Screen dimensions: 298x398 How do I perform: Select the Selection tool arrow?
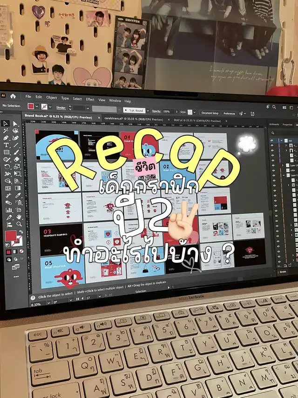coord(6,124)
